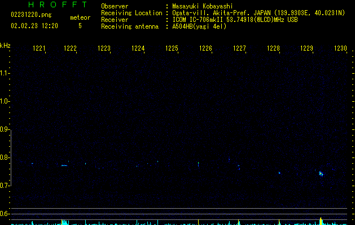Click the Receiver label
This screenshot has width=355, height=225.
click(115, 20)
